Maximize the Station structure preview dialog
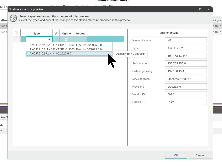 coord(200,9)
